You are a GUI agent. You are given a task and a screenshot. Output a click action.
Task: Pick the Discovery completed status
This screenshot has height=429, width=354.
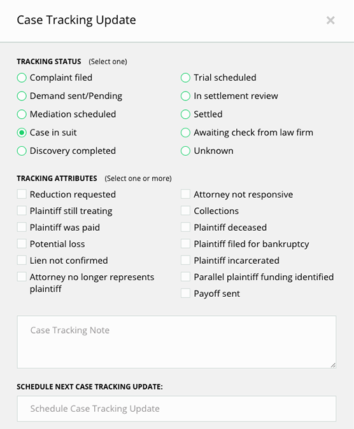(22, 151)
